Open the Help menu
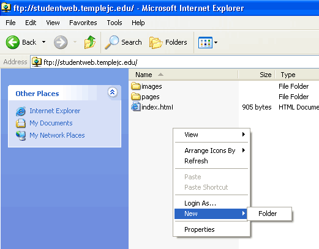This screenshot has width=319, height=249. (138, 23)
